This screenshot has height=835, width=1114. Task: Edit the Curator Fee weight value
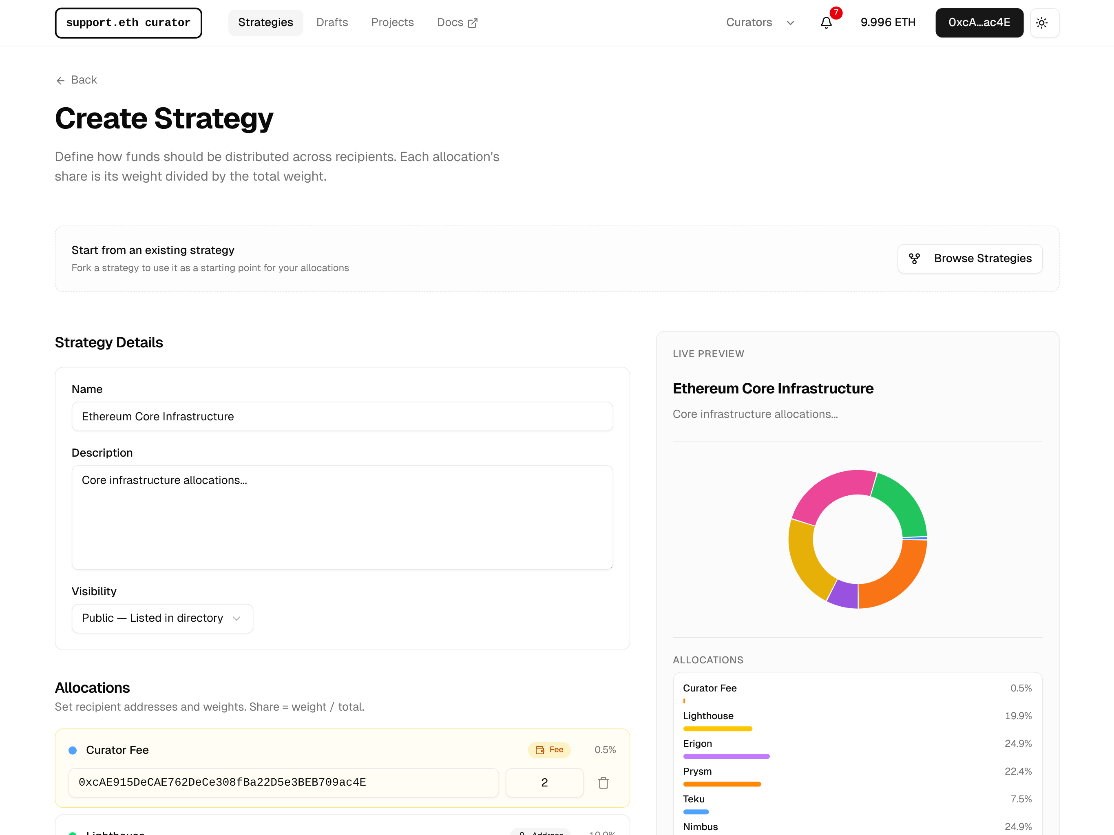pos(544,783)
